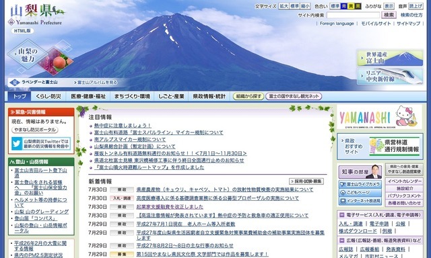Click the サイト内検索 input field

point(353,15)
